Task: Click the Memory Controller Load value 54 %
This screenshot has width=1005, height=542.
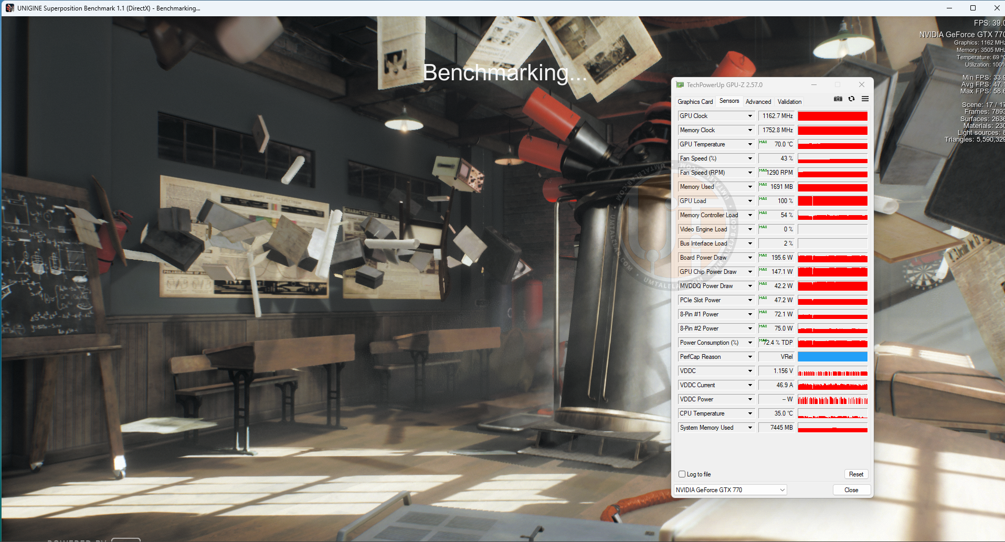Action: (x=777, y=215)
